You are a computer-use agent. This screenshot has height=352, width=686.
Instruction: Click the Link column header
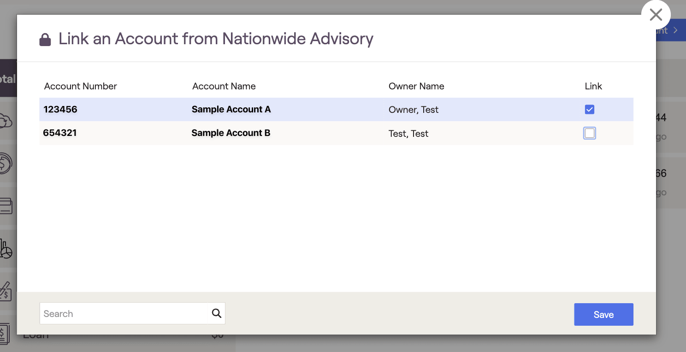pyautogui.click(x=593, y=86)
